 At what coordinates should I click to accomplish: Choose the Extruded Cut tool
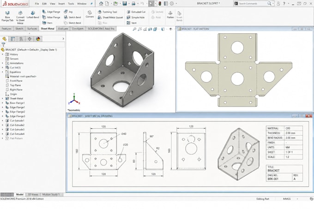point(136,12)
